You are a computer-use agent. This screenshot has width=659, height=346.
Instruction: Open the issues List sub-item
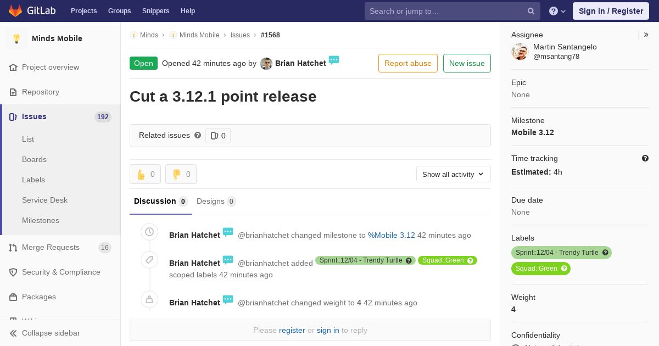(28, 139)
